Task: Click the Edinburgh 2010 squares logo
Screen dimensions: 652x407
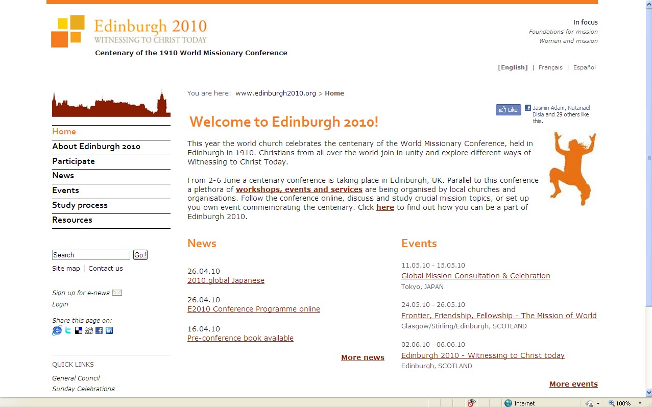Action: (68, 31)
